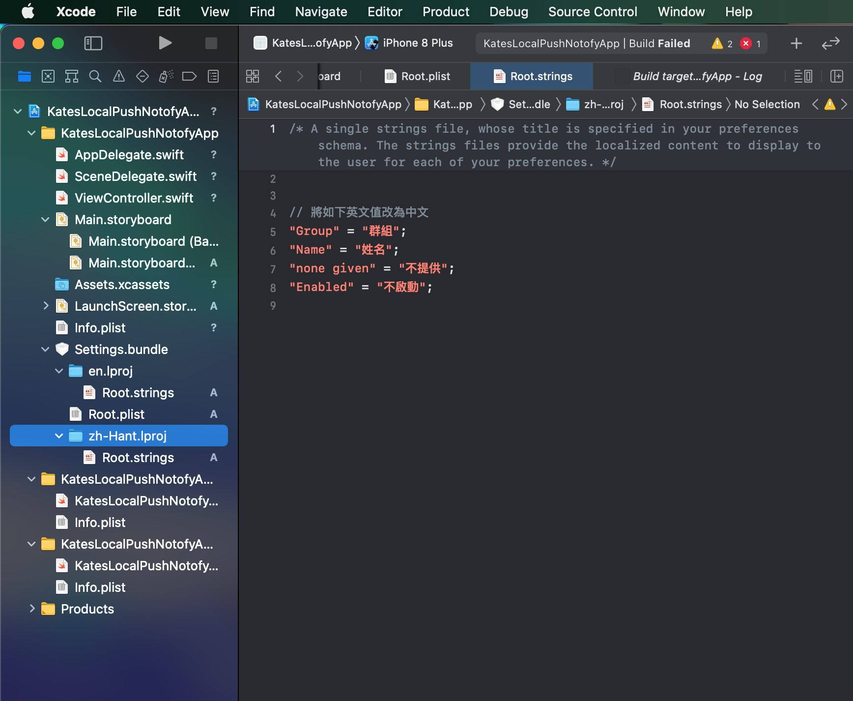Open the Test navigator diamond icon
The height and width of the screenshot is (701, 853).
(x=142, y=76)
